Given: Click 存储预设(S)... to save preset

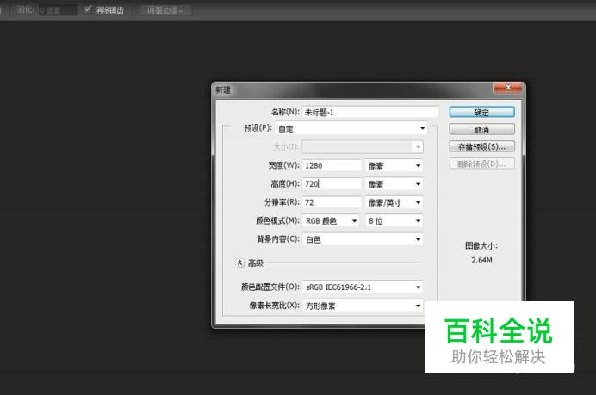Looking at the screenshot, I should pos(481,146).
